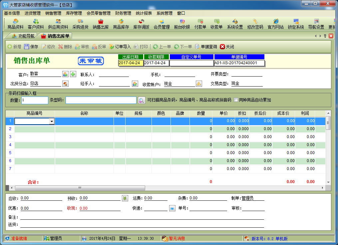Click the 单据查询 button

click(206, 47)
